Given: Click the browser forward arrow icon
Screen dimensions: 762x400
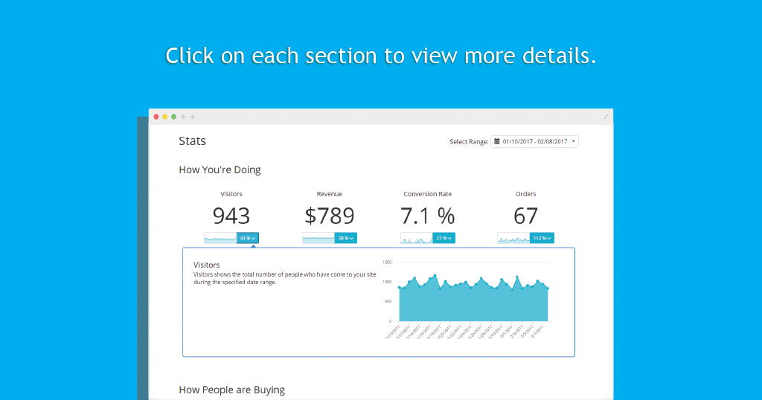Looking at the screenshot, I should [193, 117].
